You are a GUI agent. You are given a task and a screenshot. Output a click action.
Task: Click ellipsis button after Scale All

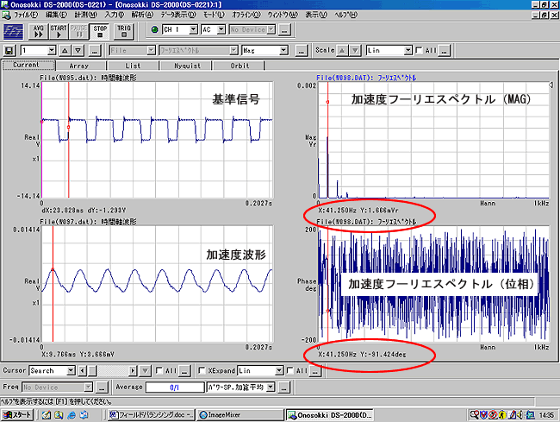444,50
